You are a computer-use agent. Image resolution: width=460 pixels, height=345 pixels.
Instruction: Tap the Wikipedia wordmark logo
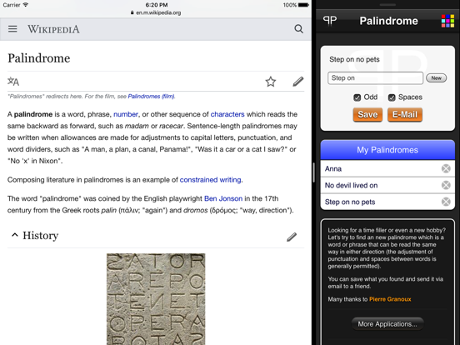point(53,29)
